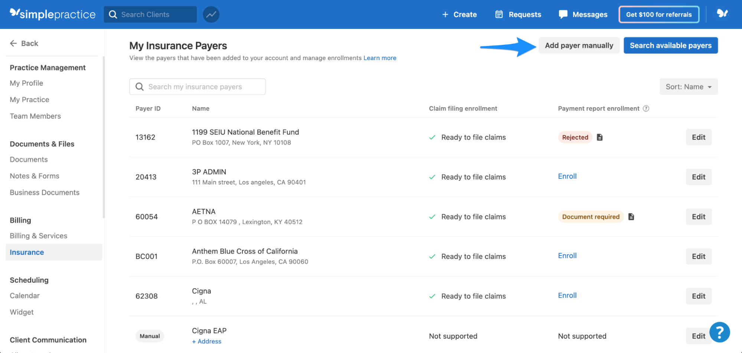Select Insurance in sidebar
This screenshot has height=353, width=742.
point(54,252)
